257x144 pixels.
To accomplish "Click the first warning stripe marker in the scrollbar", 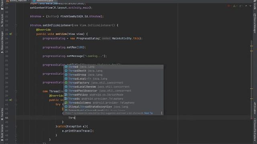I will 251,46.
